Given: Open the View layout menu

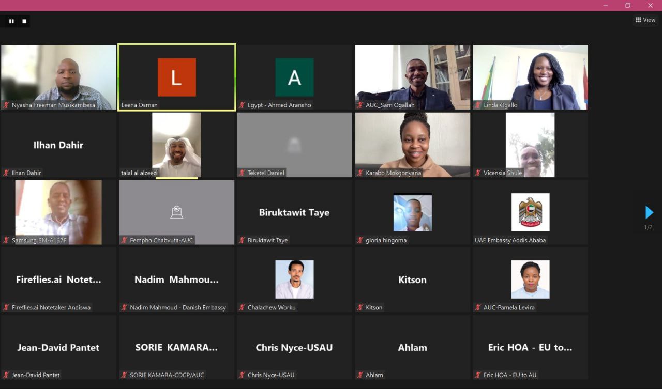Looking at the screenshot, I should pyautogui.click(x=645, y=20).
